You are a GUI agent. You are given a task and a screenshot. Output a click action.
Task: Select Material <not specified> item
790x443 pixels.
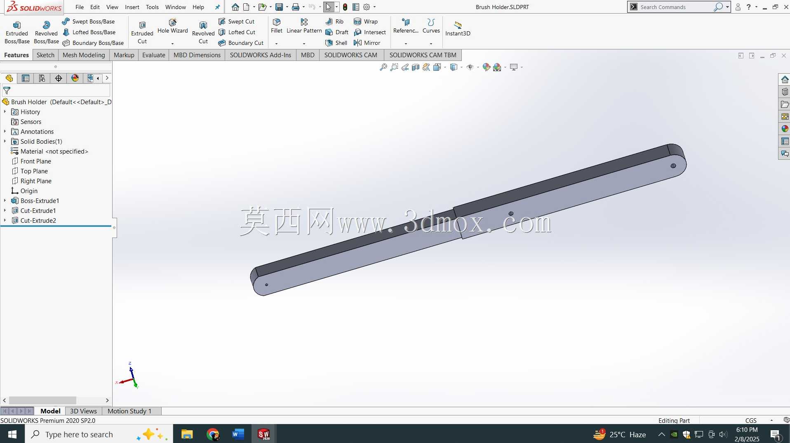[49, 151]
